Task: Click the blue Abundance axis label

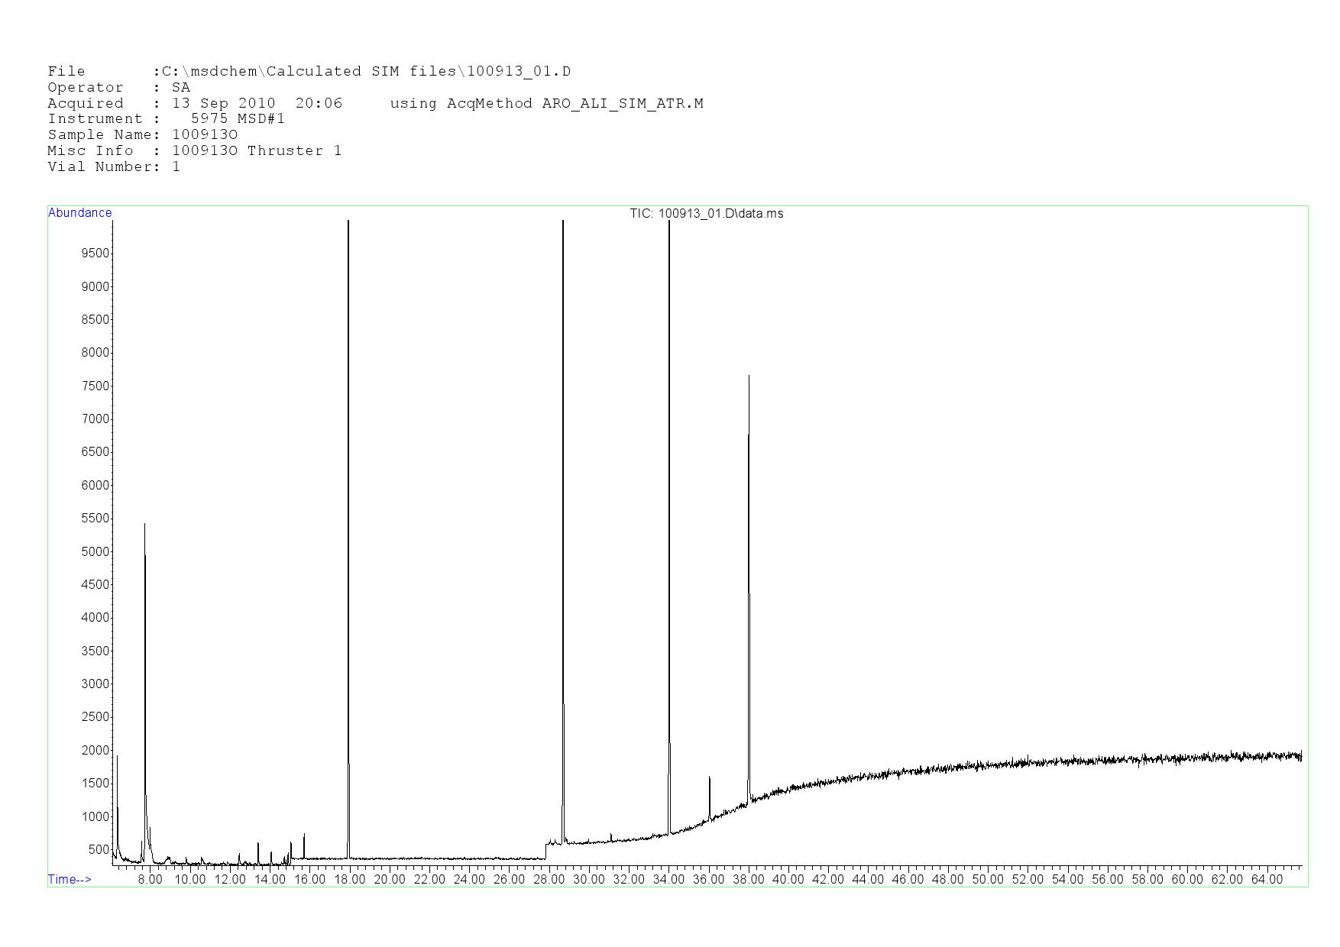Action: 80,213
